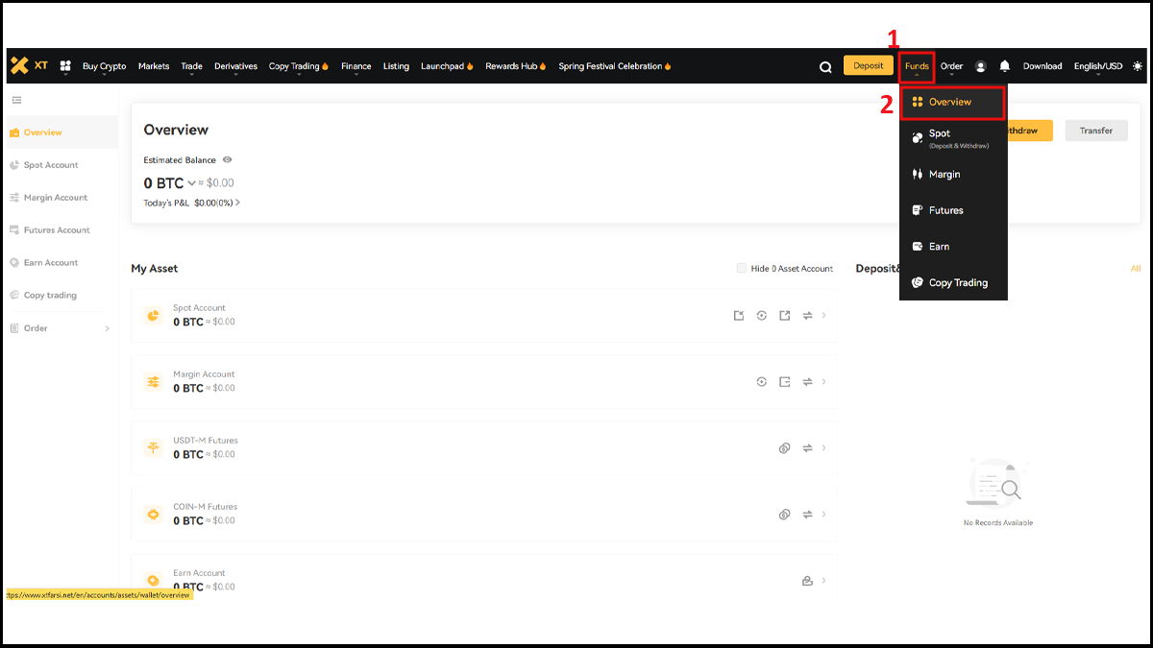Open the Listing link in navbar
Viewport: 1153px width, 648px height.
tap(396, 66)
